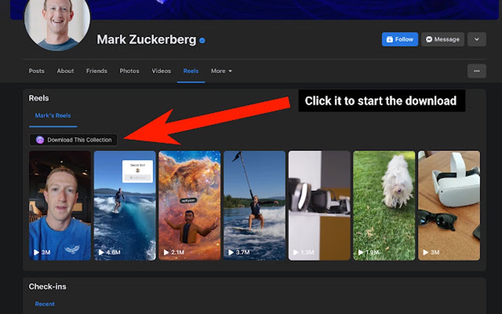Click the play icon on 4.6M reel

click(x=101, y=252)
